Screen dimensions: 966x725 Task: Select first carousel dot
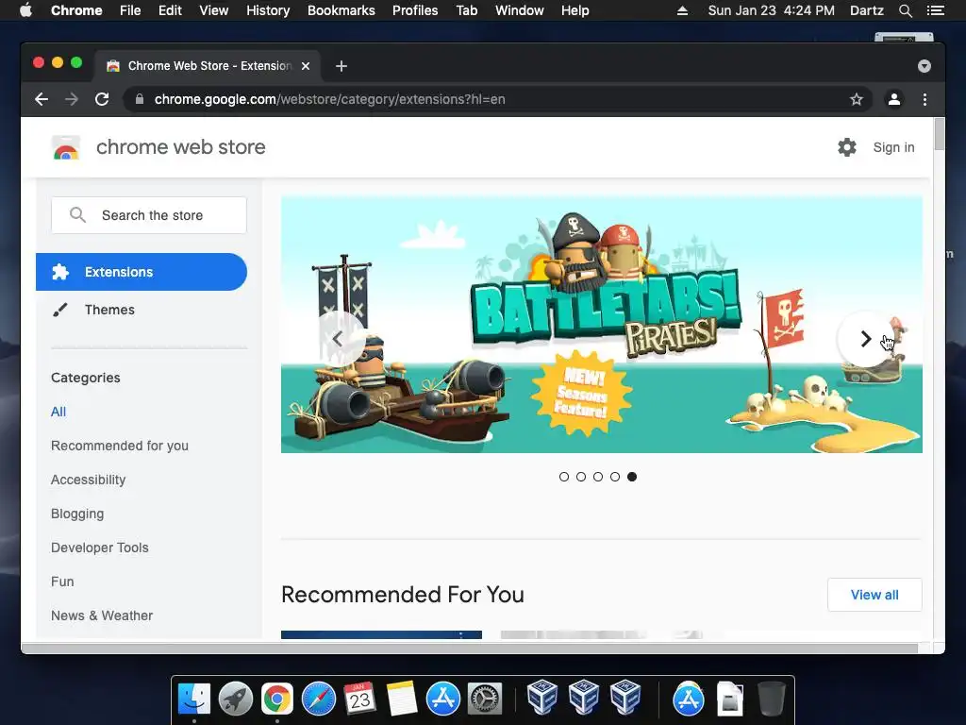(x=564, y=477)
